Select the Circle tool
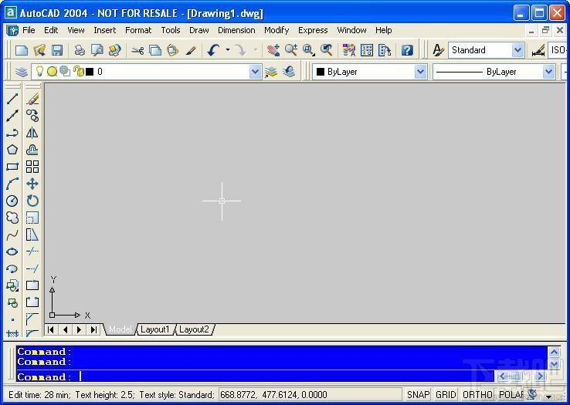Screen dimensions: 570x405 pos(12,201)
